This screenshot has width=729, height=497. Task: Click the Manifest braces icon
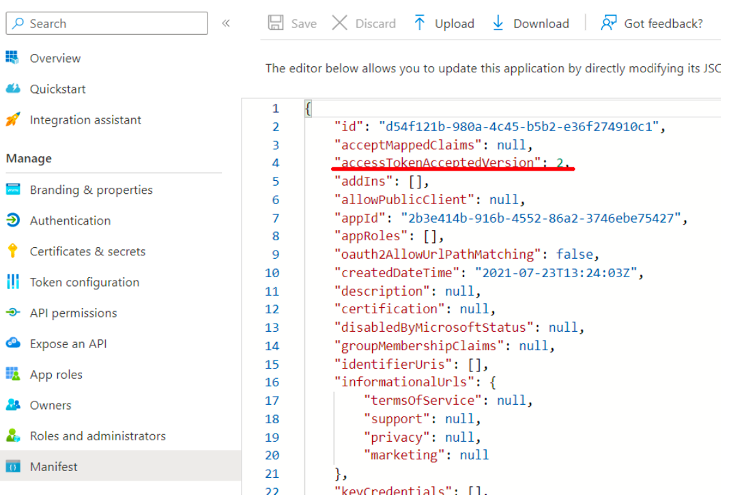[12, 466]
